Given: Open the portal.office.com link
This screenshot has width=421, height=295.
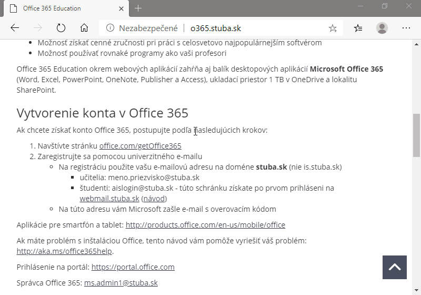Looking at the screenshot, I should pyautogui.click(x=133, y=267).
